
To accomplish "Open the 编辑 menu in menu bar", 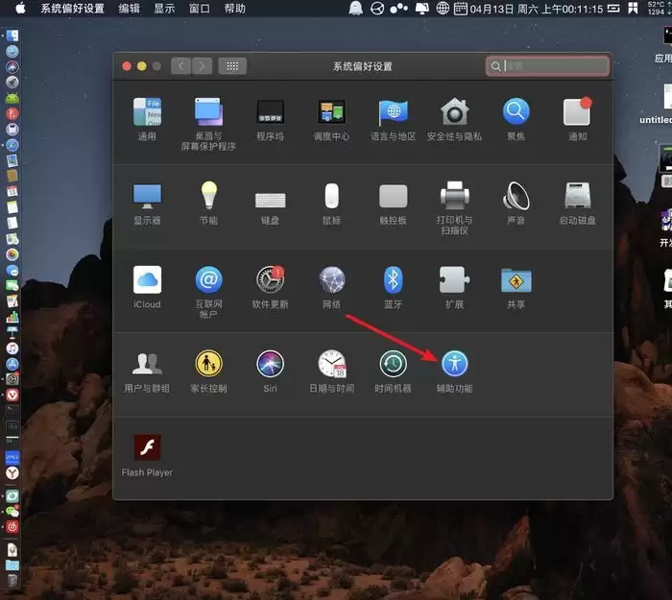I will [129, 9].
